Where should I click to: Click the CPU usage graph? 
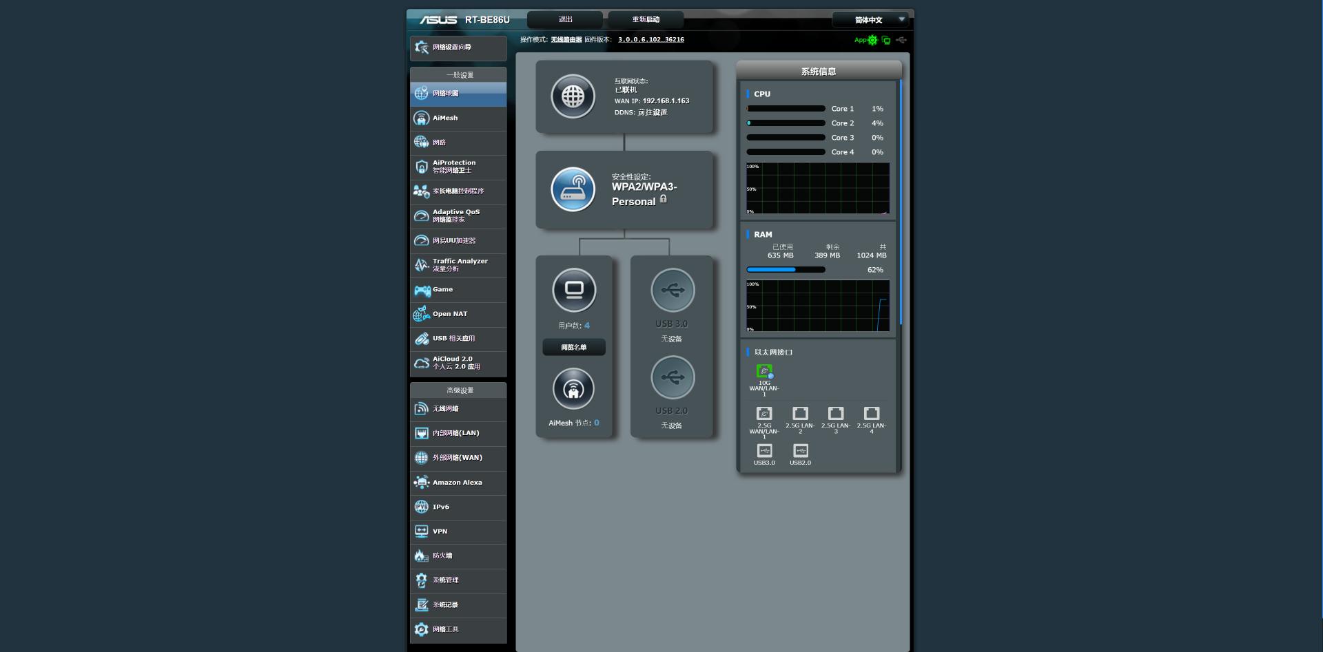click(x=818, y=188)
